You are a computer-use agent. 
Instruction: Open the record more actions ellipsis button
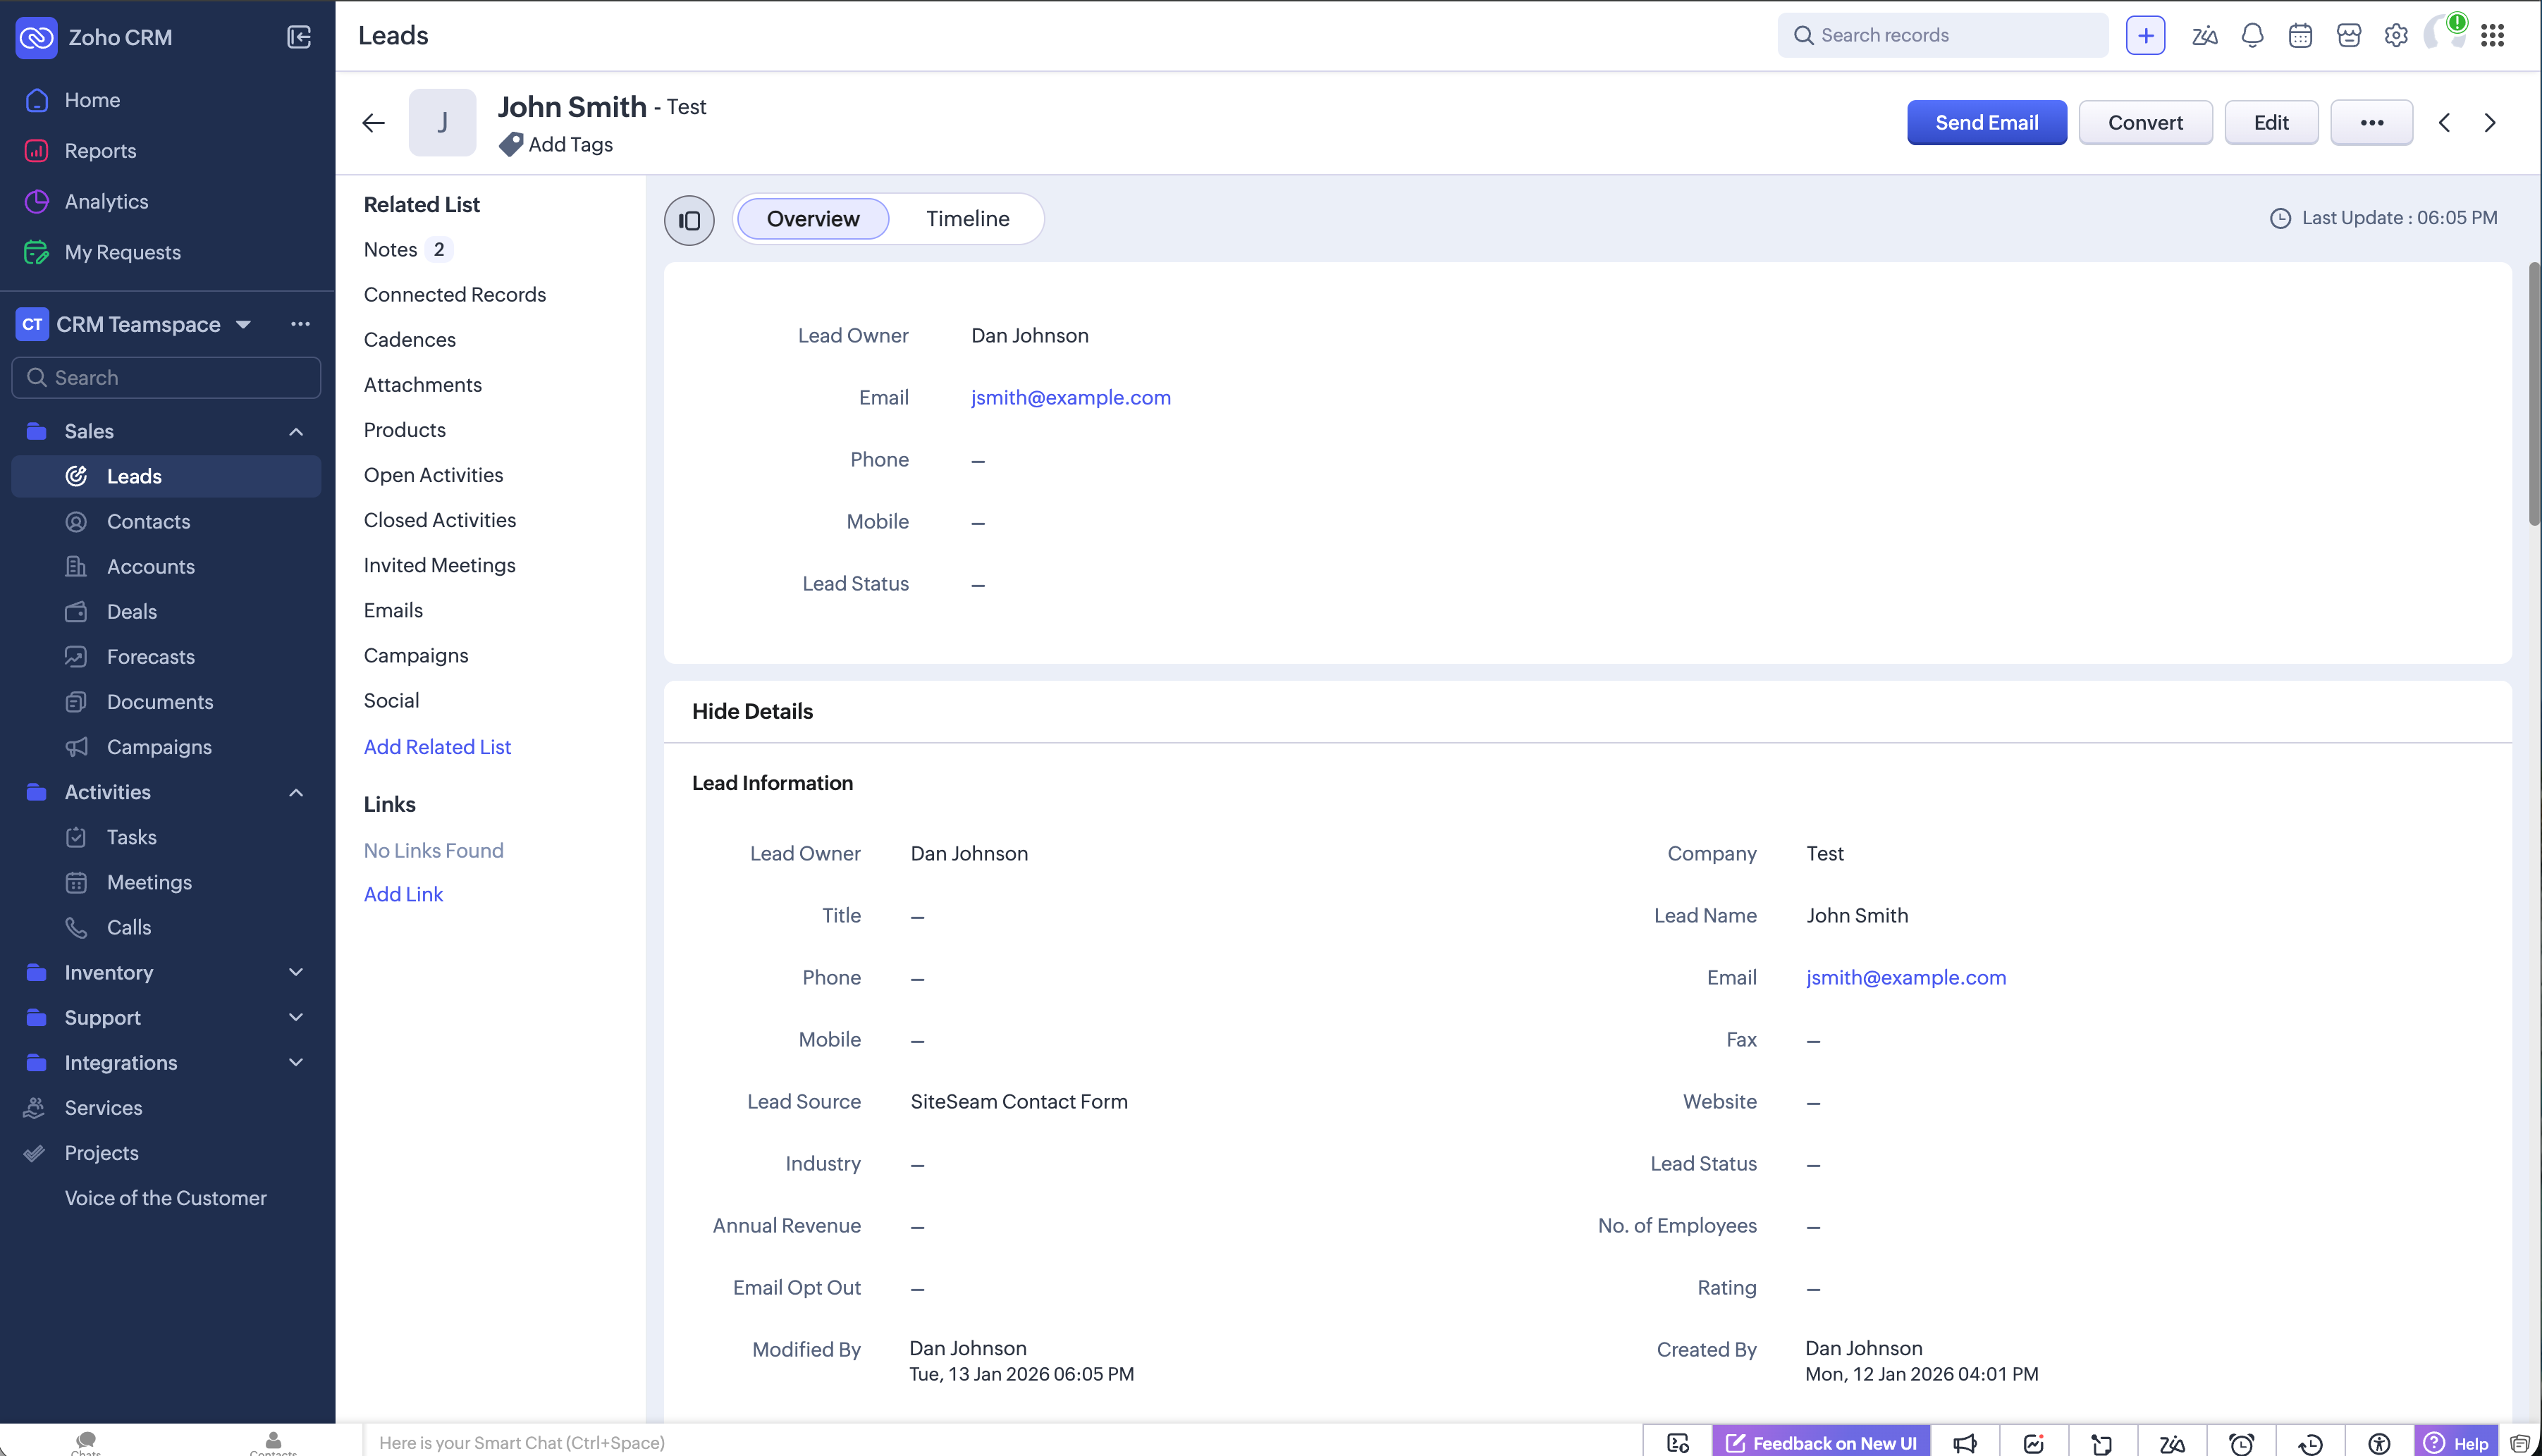click(2372, 123)
